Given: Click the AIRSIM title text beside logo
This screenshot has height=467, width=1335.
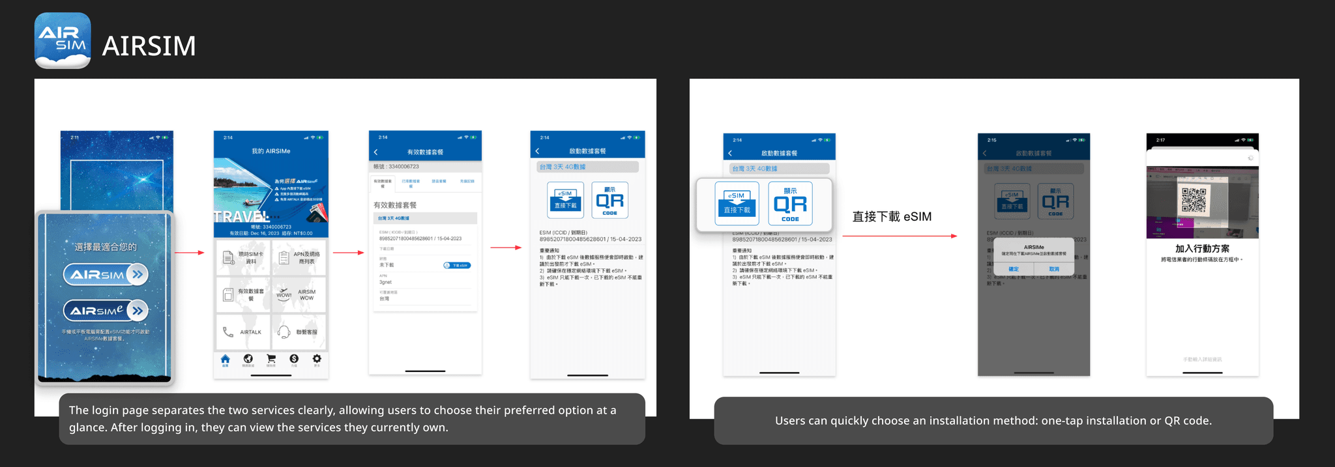Looking at the screenshot, I should (x=149, y=46).
